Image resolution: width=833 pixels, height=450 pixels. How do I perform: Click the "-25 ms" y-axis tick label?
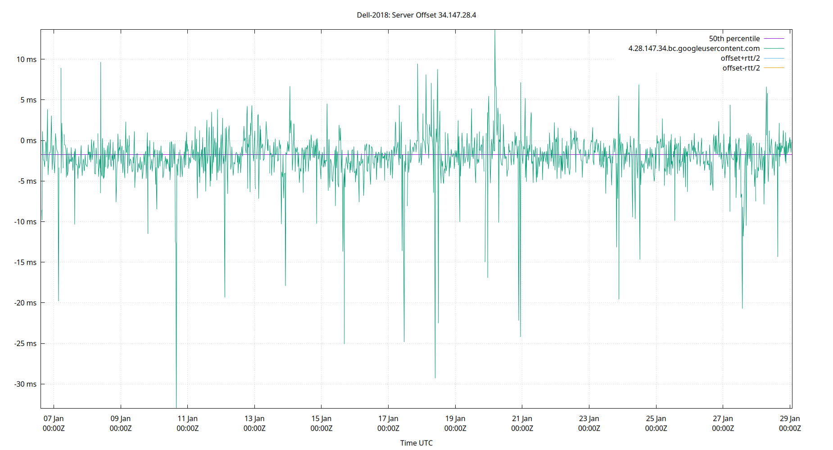tap(25, 343)
